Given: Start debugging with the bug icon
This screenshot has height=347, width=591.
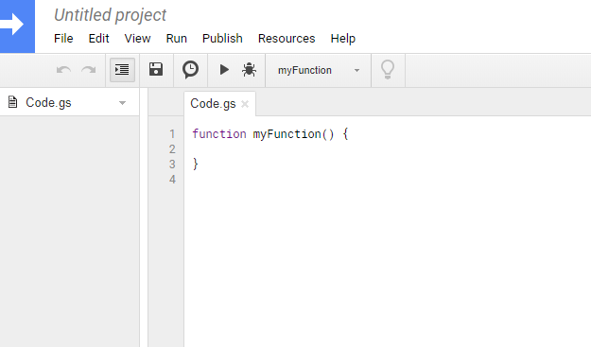Looking at the screenshot, I should [x=249, y=70].
